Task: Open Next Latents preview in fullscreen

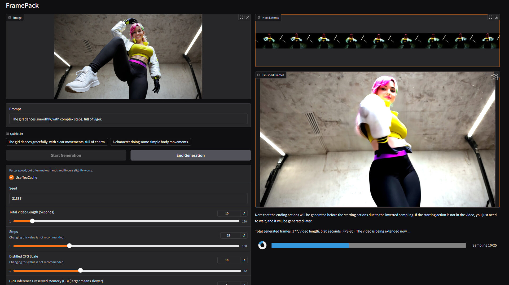Action: tap(490, 17)
